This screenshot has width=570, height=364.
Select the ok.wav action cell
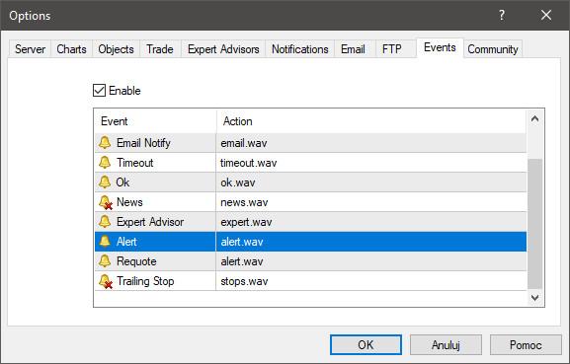point(371,182)
